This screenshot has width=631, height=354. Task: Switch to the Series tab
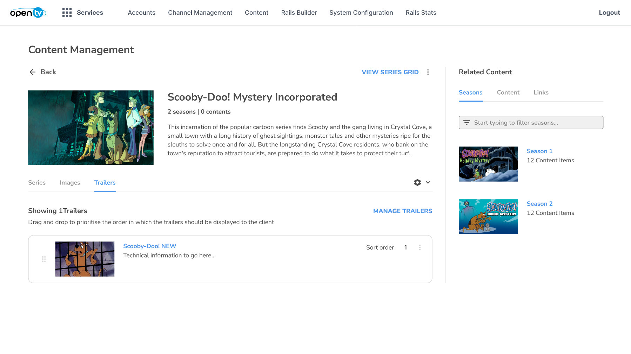pos(37,183)
